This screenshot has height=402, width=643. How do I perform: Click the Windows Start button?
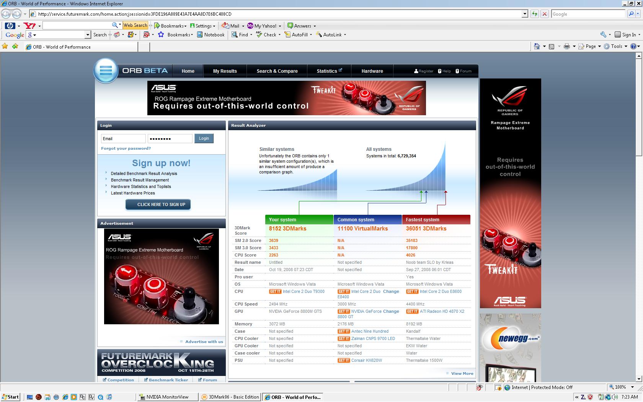(10, 397)
